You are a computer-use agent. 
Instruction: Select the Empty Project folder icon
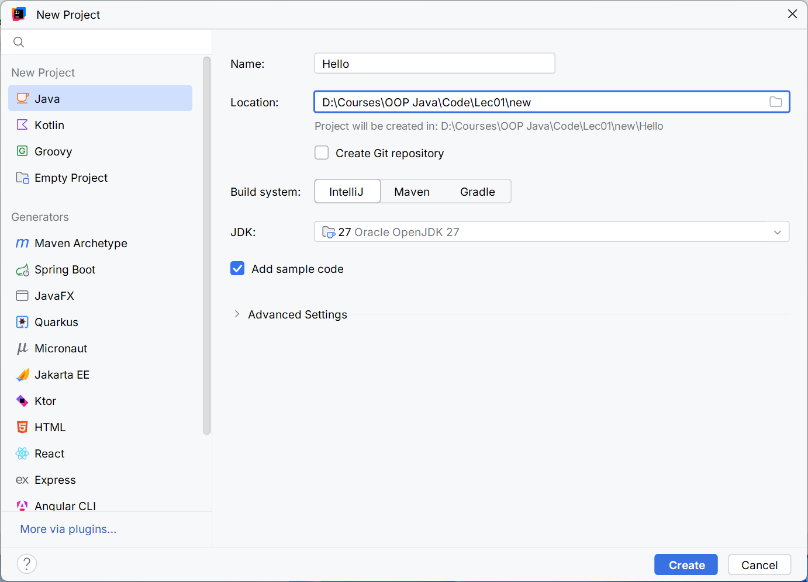click(x=22, y=178)
